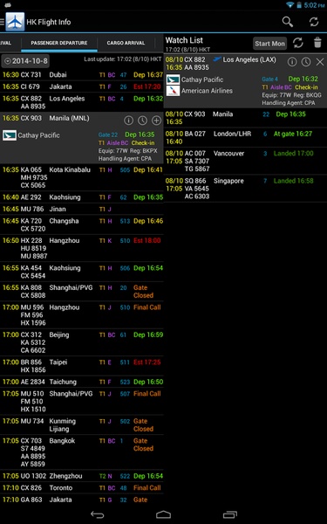Open AC 007 Vancouver watch entry
The image size is (327, 524).
[245, 161]
